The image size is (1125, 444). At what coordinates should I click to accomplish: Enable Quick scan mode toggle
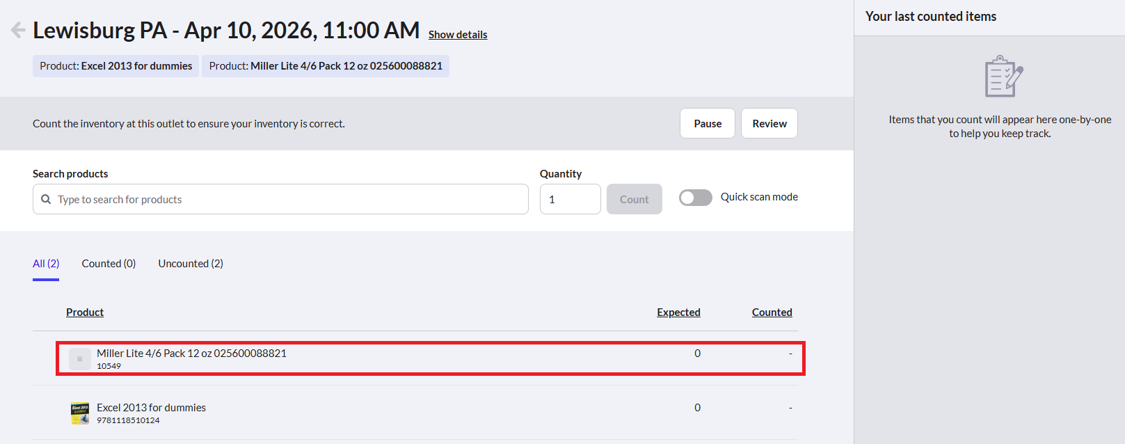pos(696,198)
